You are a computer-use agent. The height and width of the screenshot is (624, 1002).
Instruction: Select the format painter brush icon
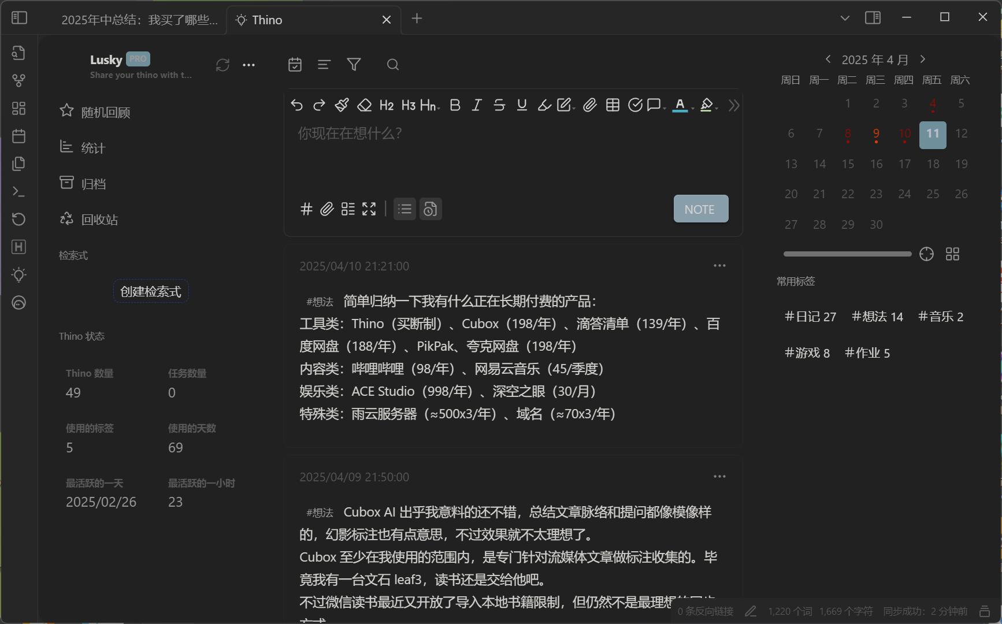click(342, 105)
